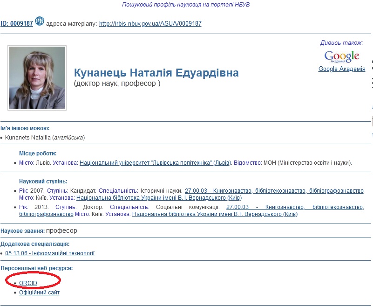Open the Вернадського library link in the 2007 entry
The image size is (373, 307).
click(158, 198)
